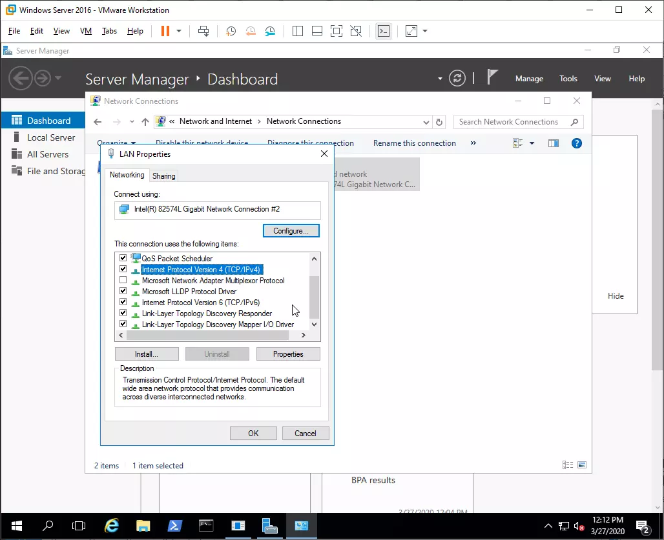The width and height of the screenshot is (664, 540).
Task: Switch to large icons view in status bar
Action: click(x=582, y=465)
